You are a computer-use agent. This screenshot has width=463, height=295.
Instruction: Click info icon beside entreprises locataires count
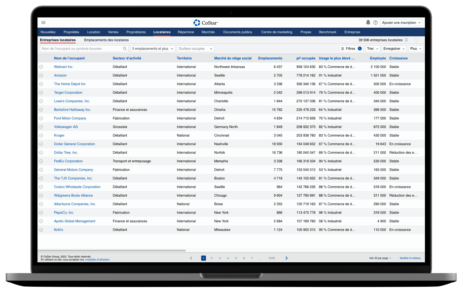(406, 40)
